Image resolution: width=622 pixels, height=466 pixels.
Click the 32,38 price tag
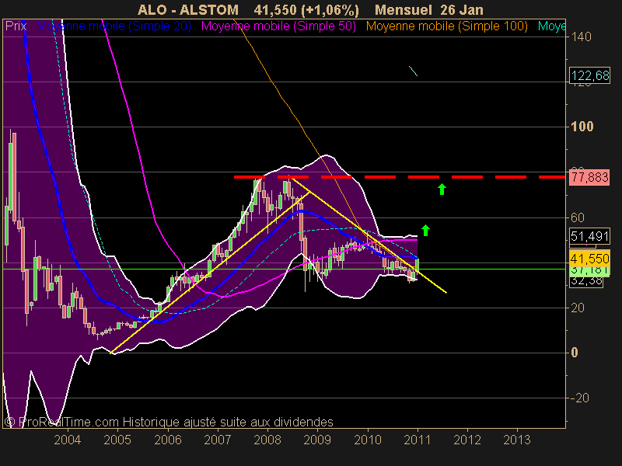[x=586, y=281]
